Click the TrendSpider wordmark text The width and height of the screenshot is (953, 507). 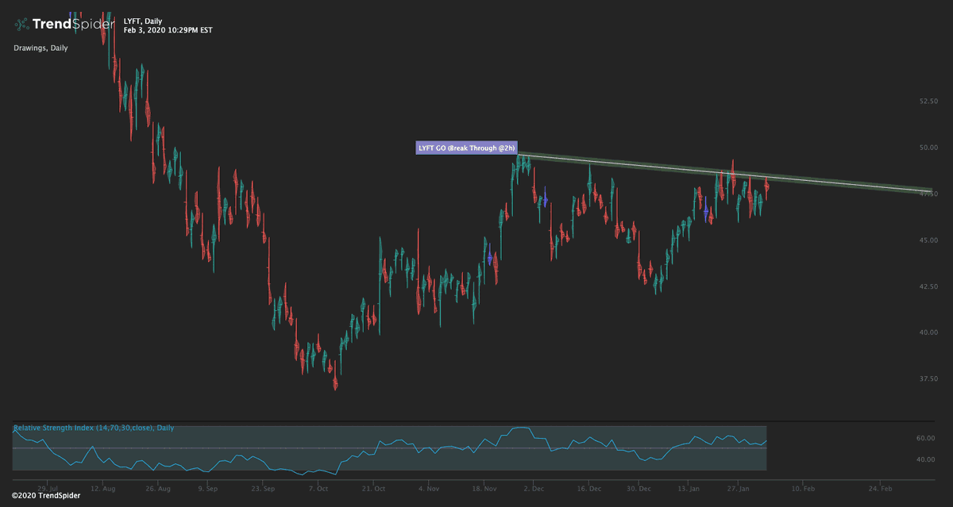coord(73,25)
